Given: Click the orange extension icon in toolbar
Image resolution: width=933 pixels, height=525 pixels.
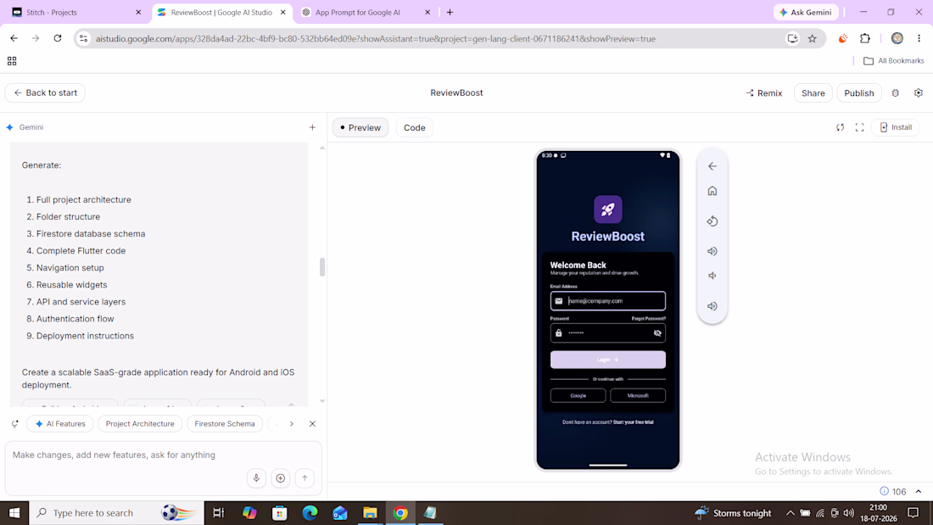Looking at the screenshot, I should click(x=842, y=39).
